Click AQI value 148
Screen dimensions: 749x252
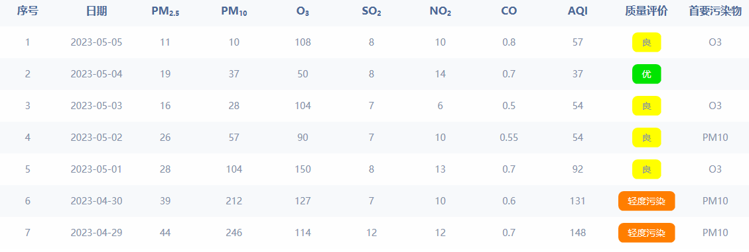click(x=578, y=233)
